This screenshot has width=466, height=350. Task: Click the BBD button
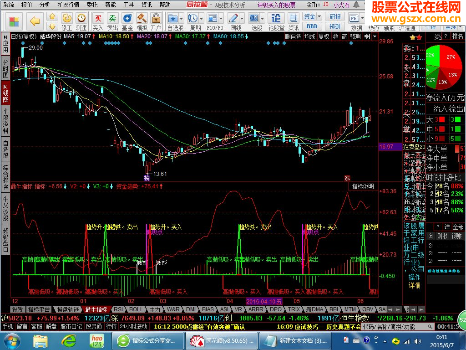tap(312, 26)
